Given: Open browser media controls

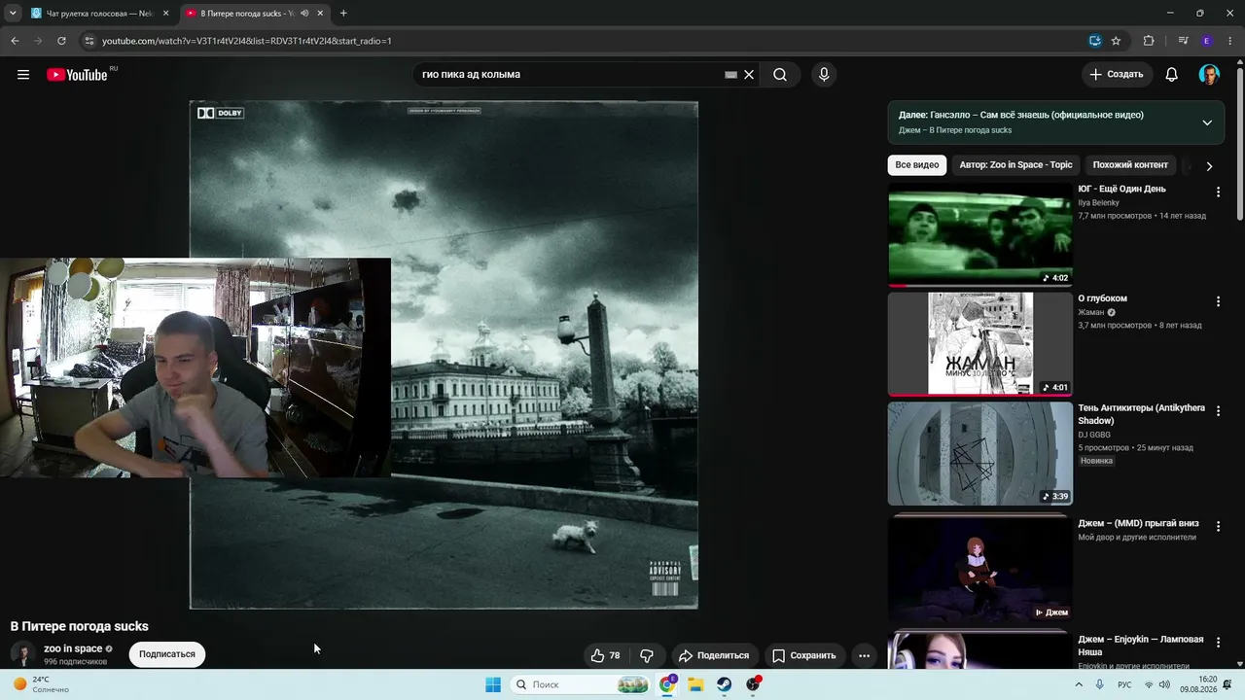Looking at the screenshot, I should pos(1183,41).
